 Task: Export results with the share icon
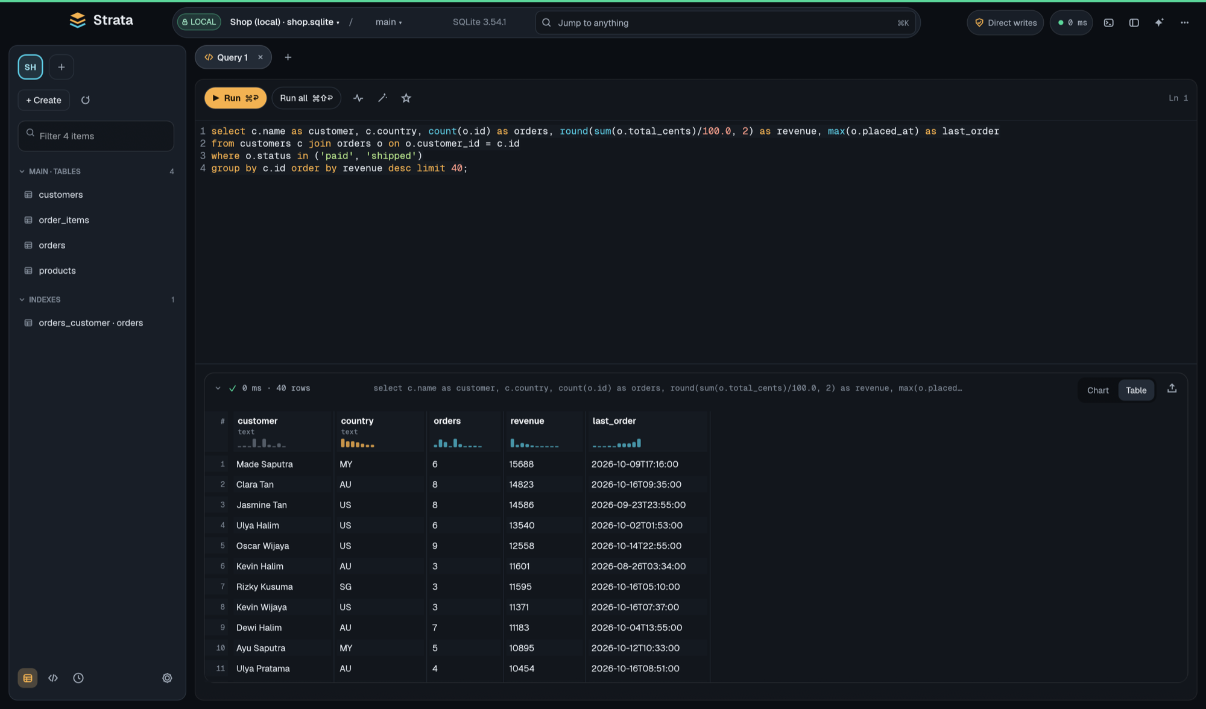point(1172,388)
